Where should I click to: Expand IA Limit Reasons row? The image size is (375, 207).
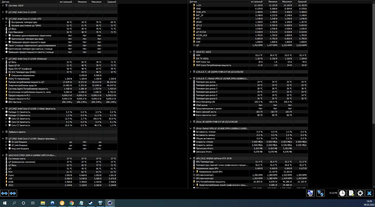point(6,142)
